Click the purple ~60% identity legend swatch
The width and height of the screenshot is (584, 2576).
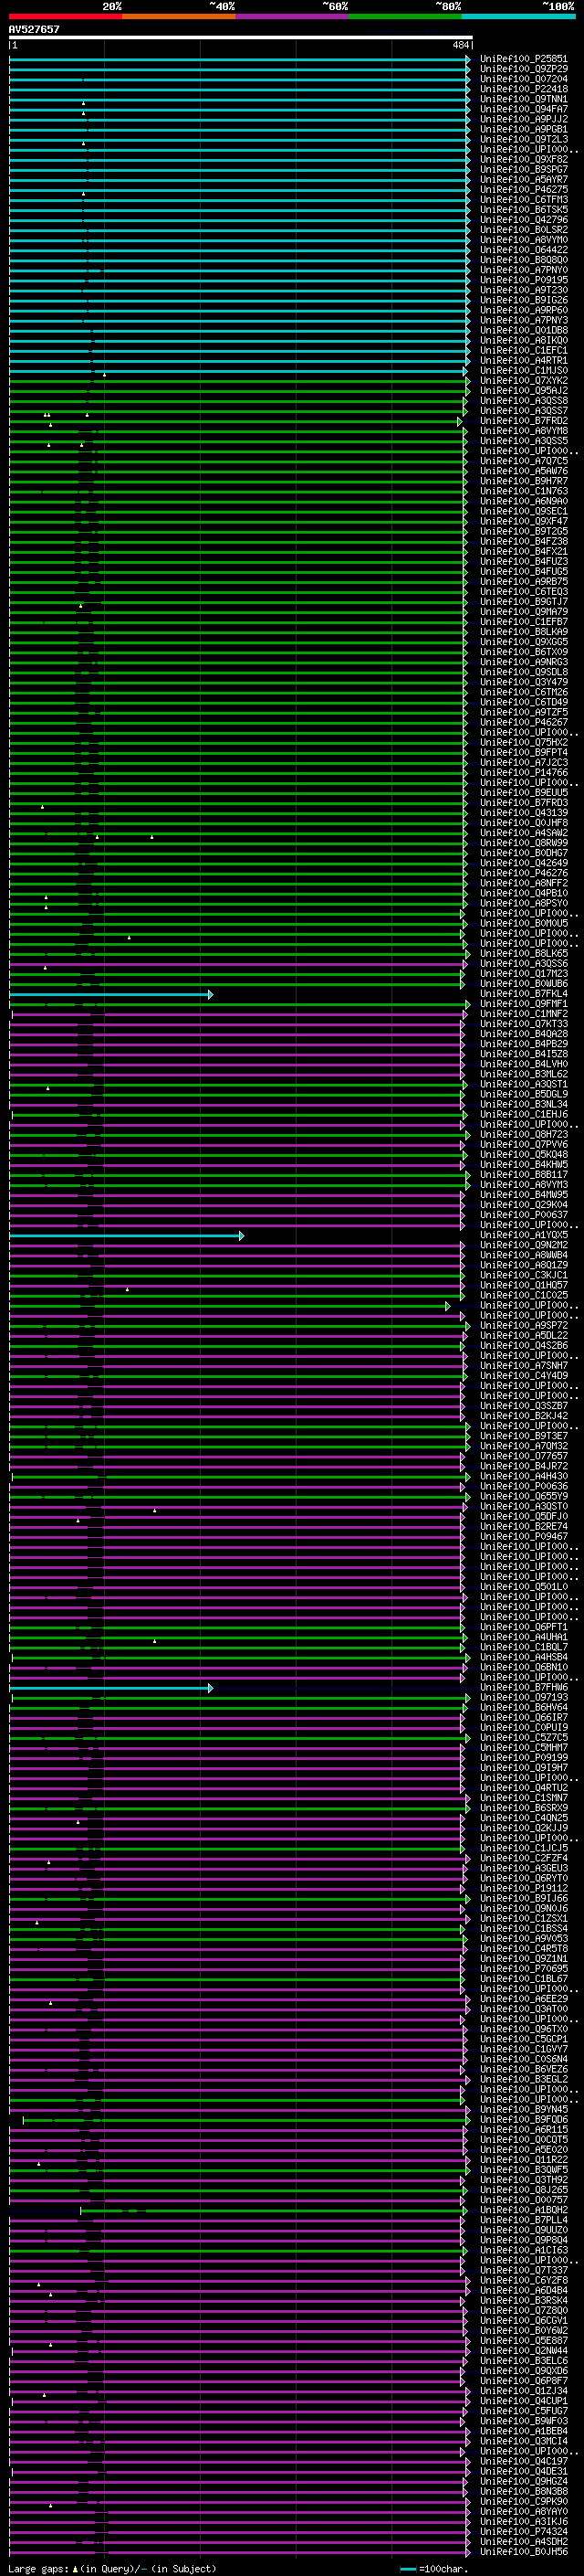293,16
